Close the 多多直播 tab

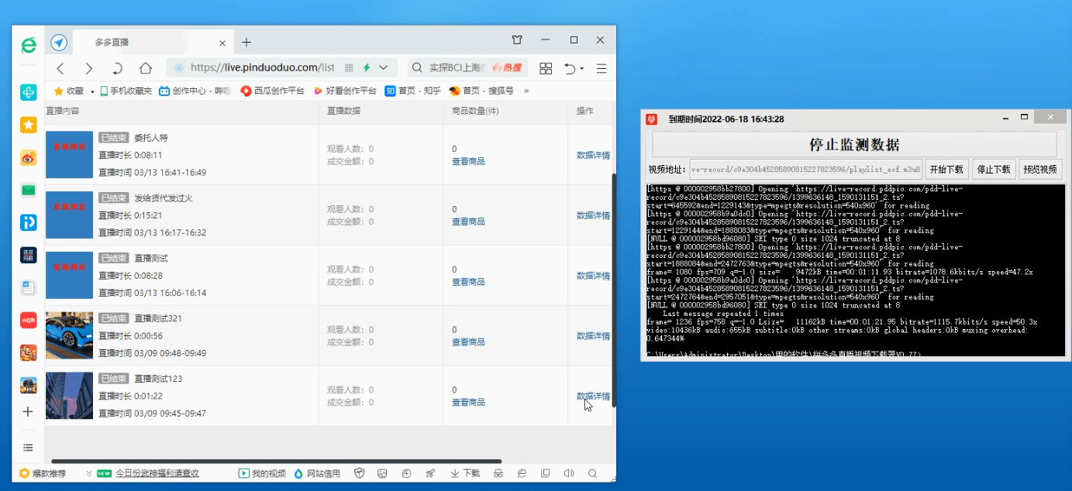(x=222, y=43)
